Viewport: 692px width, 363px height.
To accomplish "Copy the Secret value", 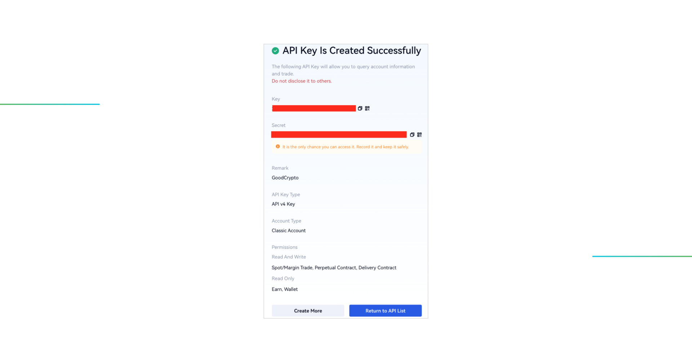I will (x=412, y=135).
